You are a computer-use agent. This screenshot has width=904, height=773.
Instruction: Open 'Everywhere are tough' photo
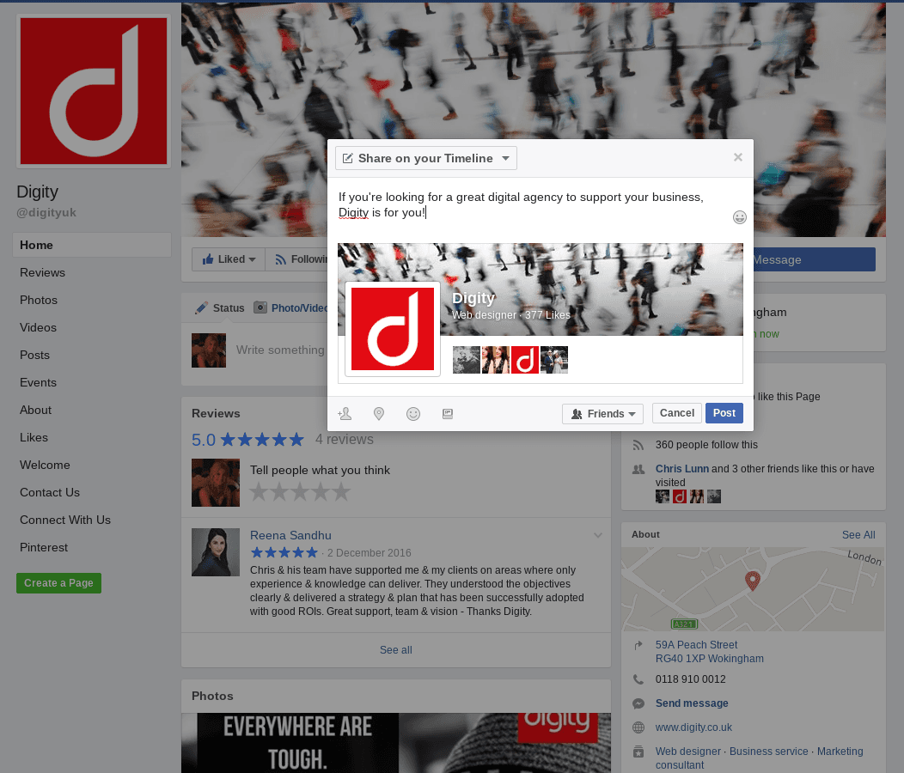click(396, 743)
